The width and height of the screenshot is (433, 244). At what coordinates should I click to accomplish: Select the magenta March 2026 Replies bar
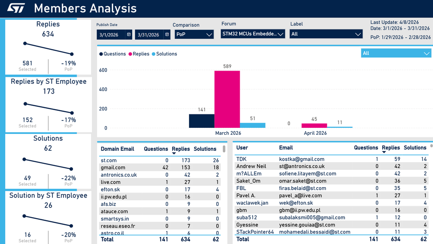click(x=227, y=99)
